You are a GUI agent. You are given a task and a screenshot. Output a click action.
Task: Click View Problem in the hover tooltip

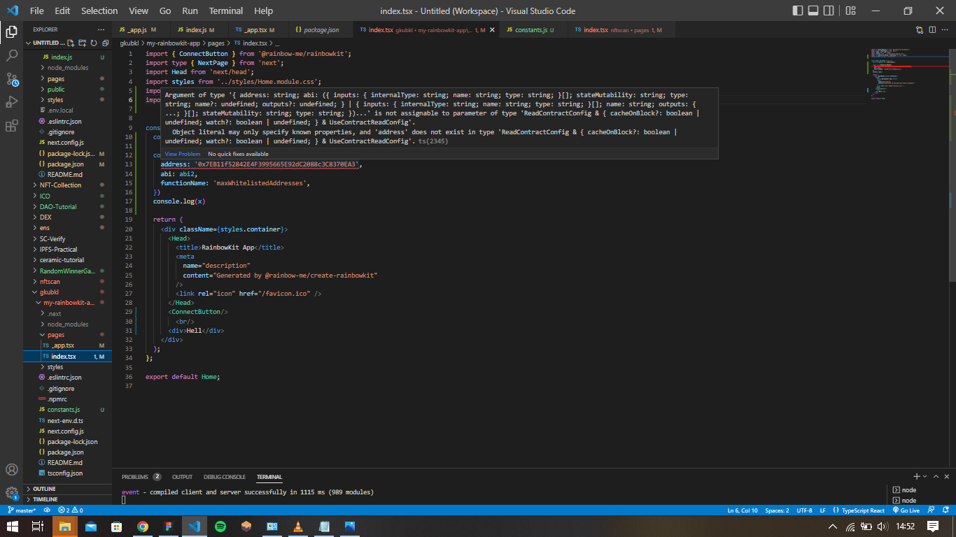point(183,154)
